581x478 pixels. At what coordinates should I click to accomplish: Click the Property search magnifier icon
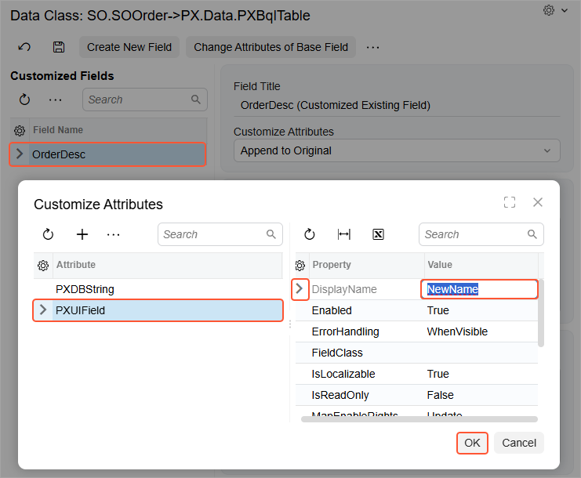click(532, 234)
